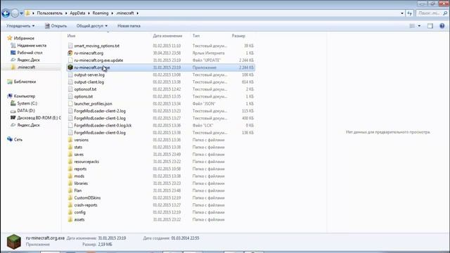Open the Упорядочить menu

(x=20, y=26)
